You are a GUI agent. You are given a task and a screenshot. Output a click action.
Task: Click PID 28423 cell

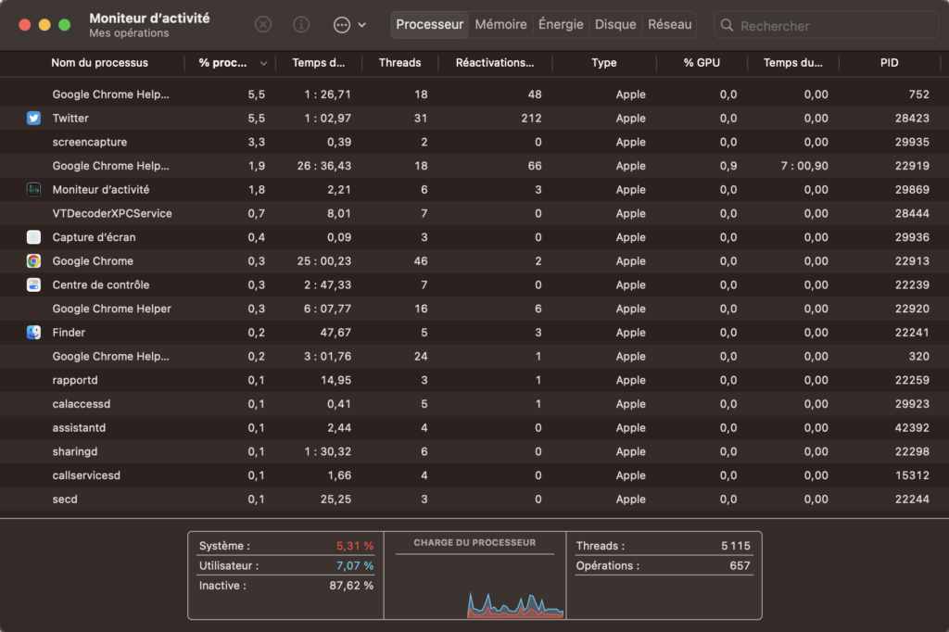click(x=912, y=118)
